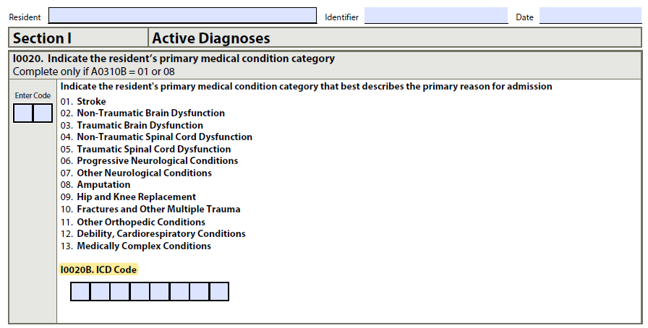Select the third ICD Code character box
648x328 pixels.
pos(120,292)
